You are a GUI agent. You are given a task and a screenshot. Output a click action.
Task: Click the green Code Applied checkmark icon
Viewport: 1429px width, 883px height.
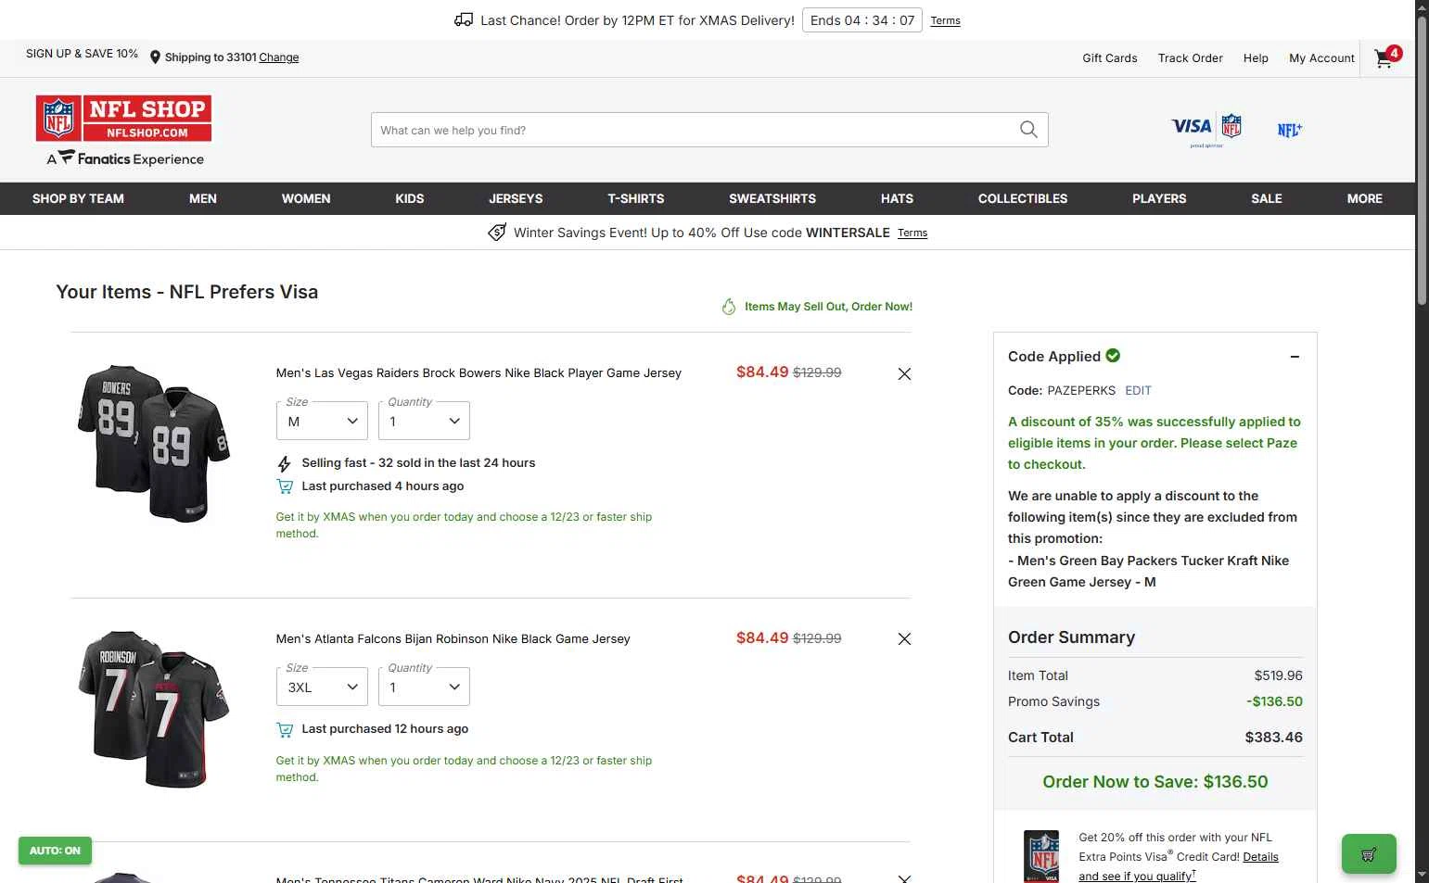click(x=1113, y=355)
